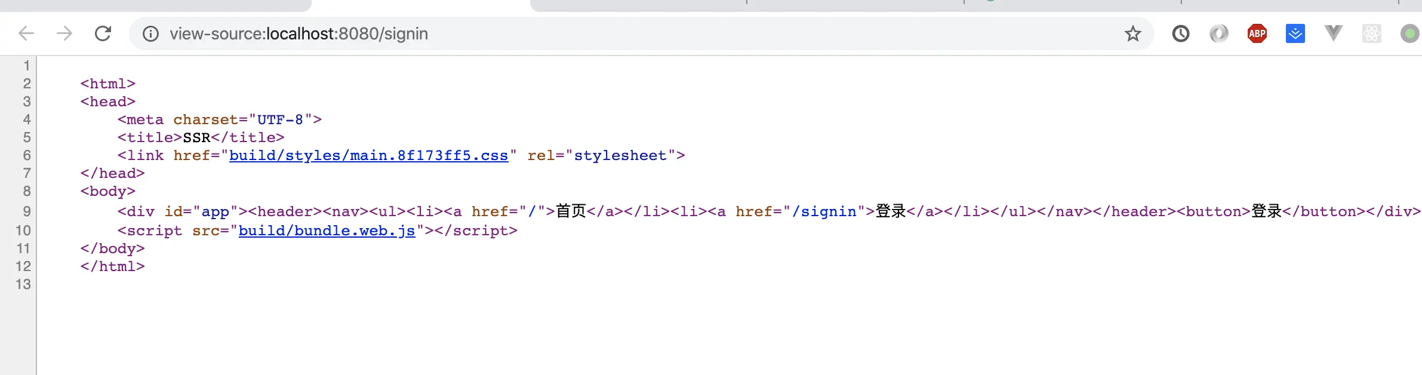Open the gray circular extension icon
Viewport: 1422px width, 375px height.
tap(1218, 33)
